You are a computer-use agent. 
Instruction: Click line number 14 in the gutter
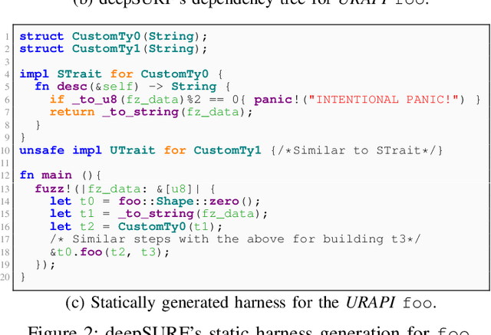coord(5,202)
